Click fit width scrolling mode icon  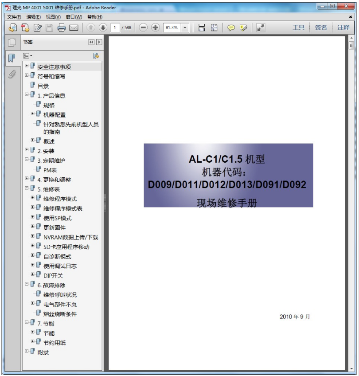202,28
